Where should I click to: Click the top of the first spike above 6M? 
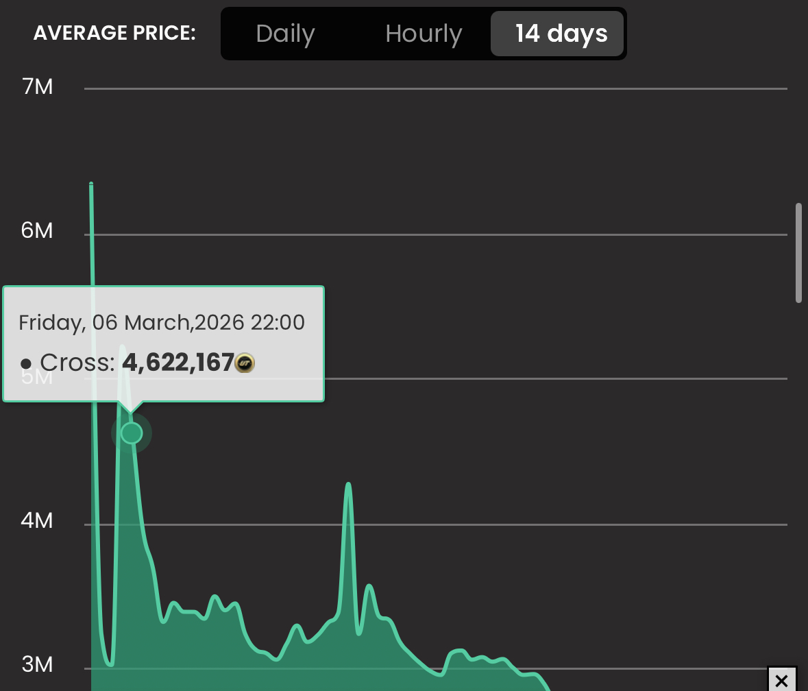[91, 185]
